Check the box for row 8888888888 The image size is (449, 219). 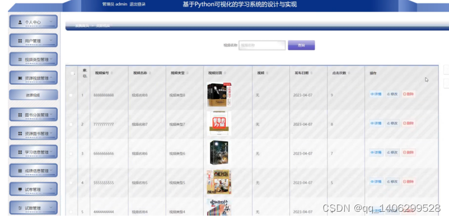point(71,95)
